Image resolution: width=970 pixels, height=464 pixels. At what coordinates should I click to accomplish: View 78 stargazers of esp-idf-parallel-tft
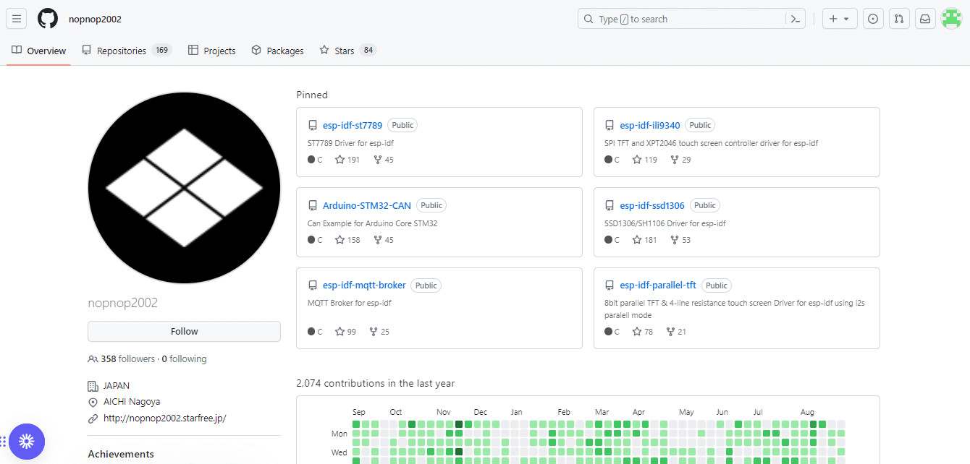(x=643, y=332)
